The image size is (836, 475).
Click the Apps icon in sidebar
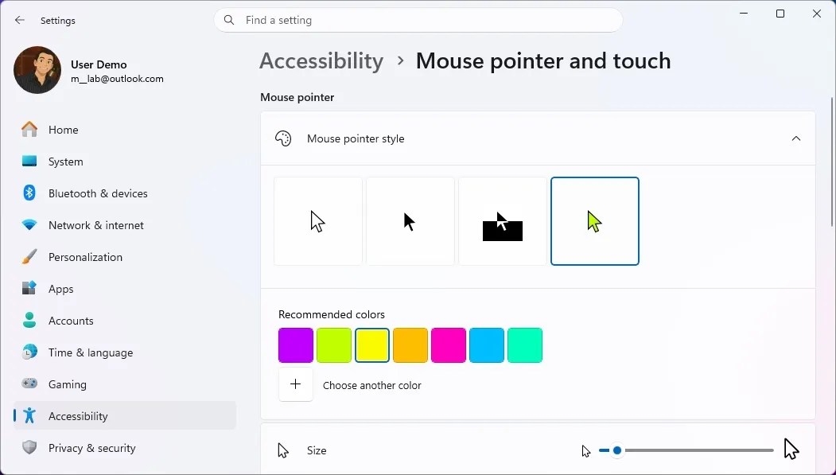[29, 288]
